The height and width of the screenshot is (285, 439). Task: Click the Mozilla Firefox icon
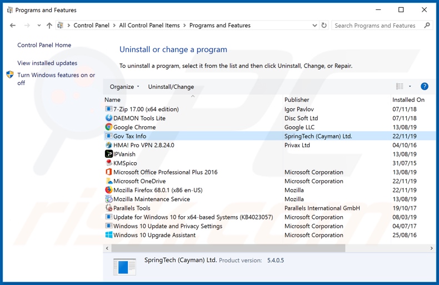pos(108,190)
